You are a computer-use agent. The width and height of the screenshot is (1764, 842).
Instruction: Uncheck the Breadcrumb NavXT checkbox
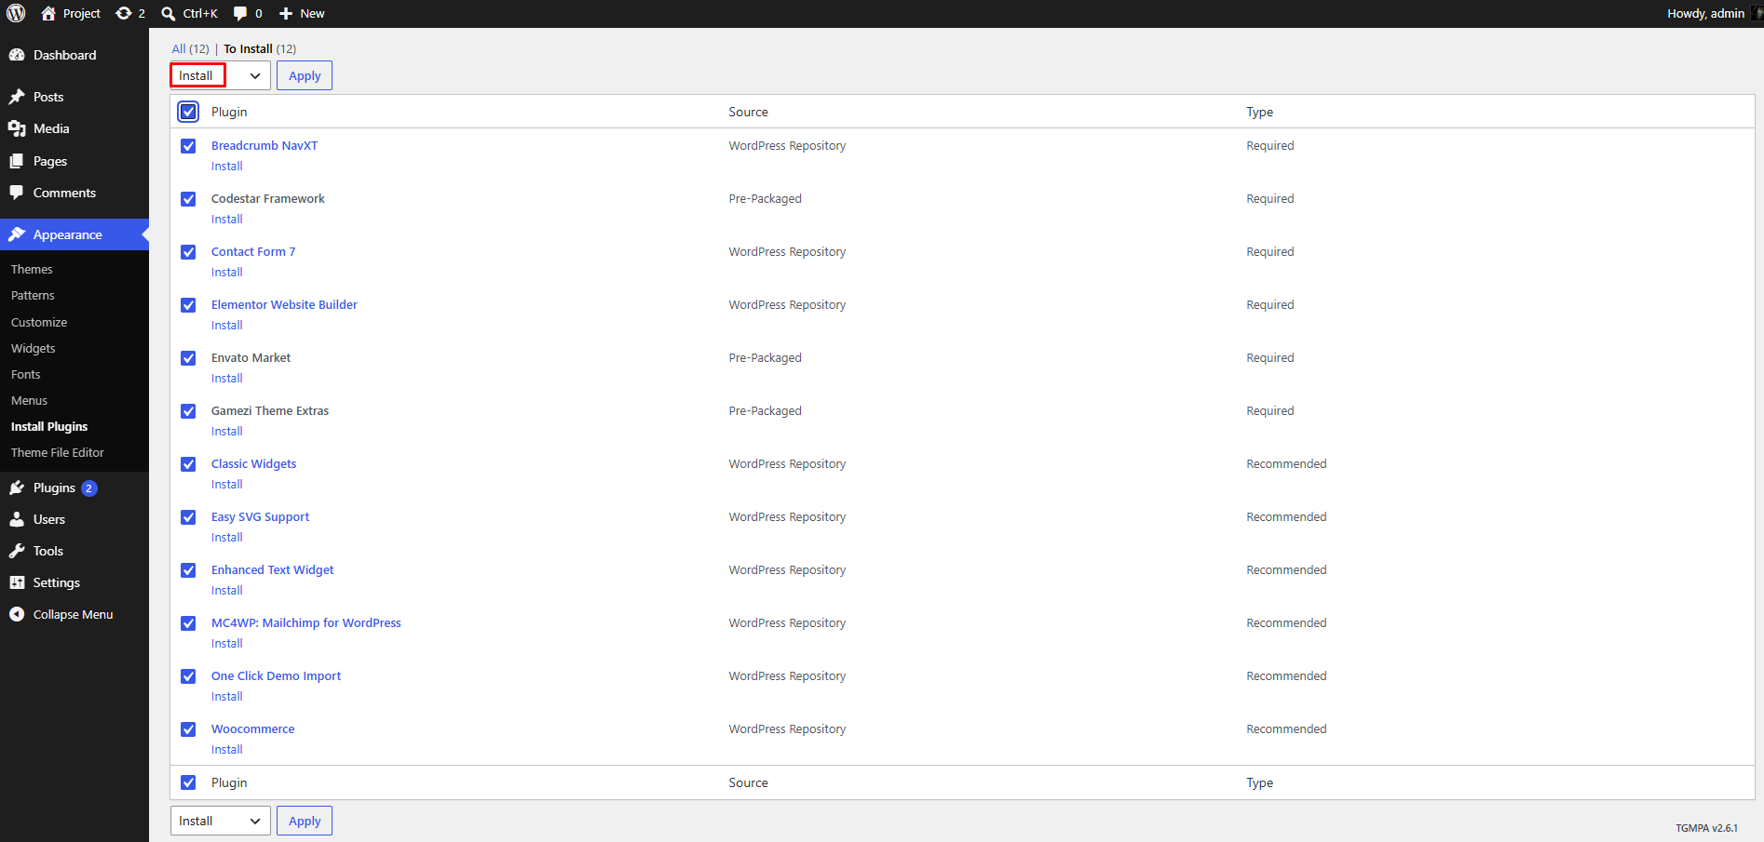(x=188, y=146)
